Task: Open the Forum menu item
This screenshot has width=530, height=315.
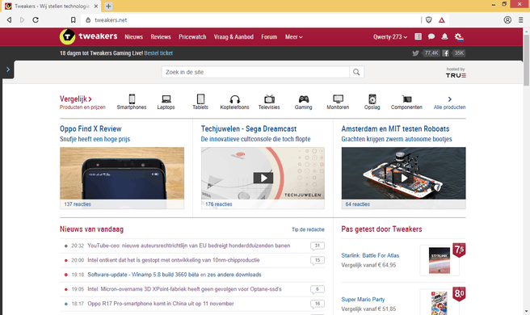Action: click(x=269, y=37)
